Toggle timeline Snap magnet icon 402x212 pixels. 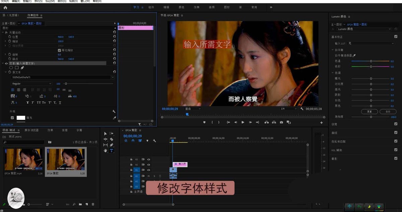[133, 141]
